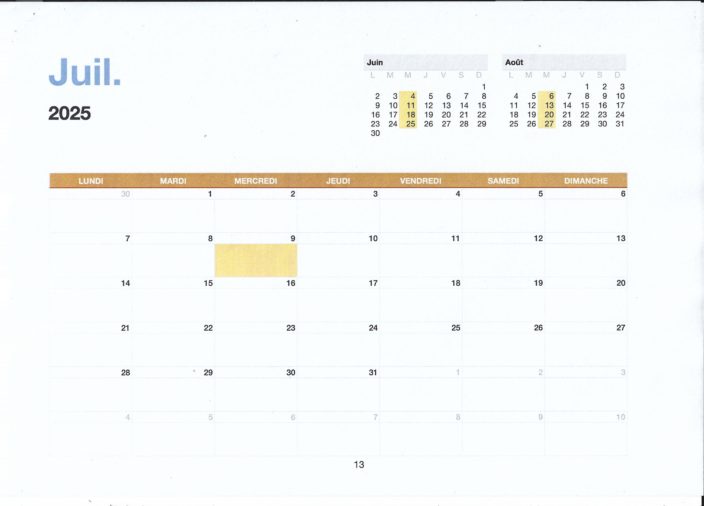Select Monday July 21 in the main grid
This screenshot has width=704, height=506.
125,328
